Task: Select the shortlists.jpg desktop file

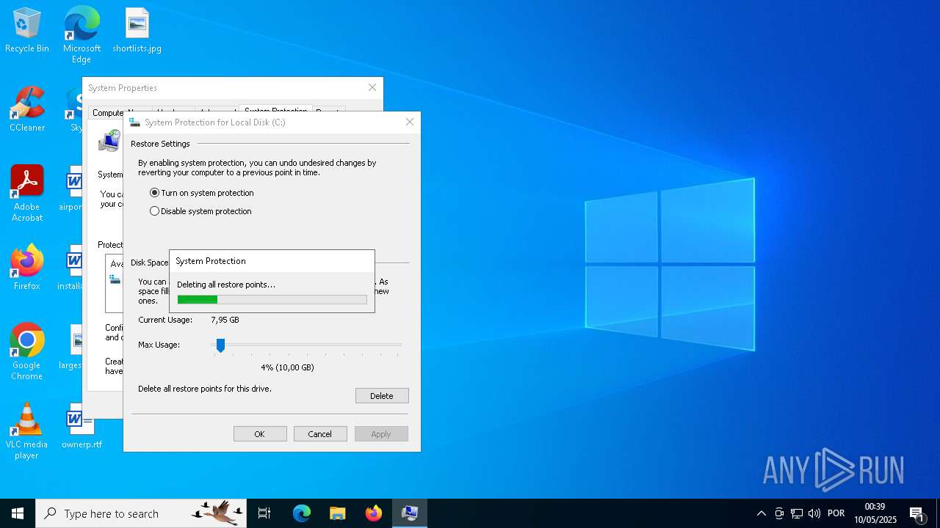Action: point(137,31)
